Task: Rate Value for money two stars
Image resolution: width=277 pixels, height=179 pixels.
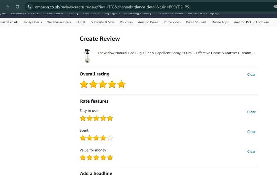Action: coord(89,157)
